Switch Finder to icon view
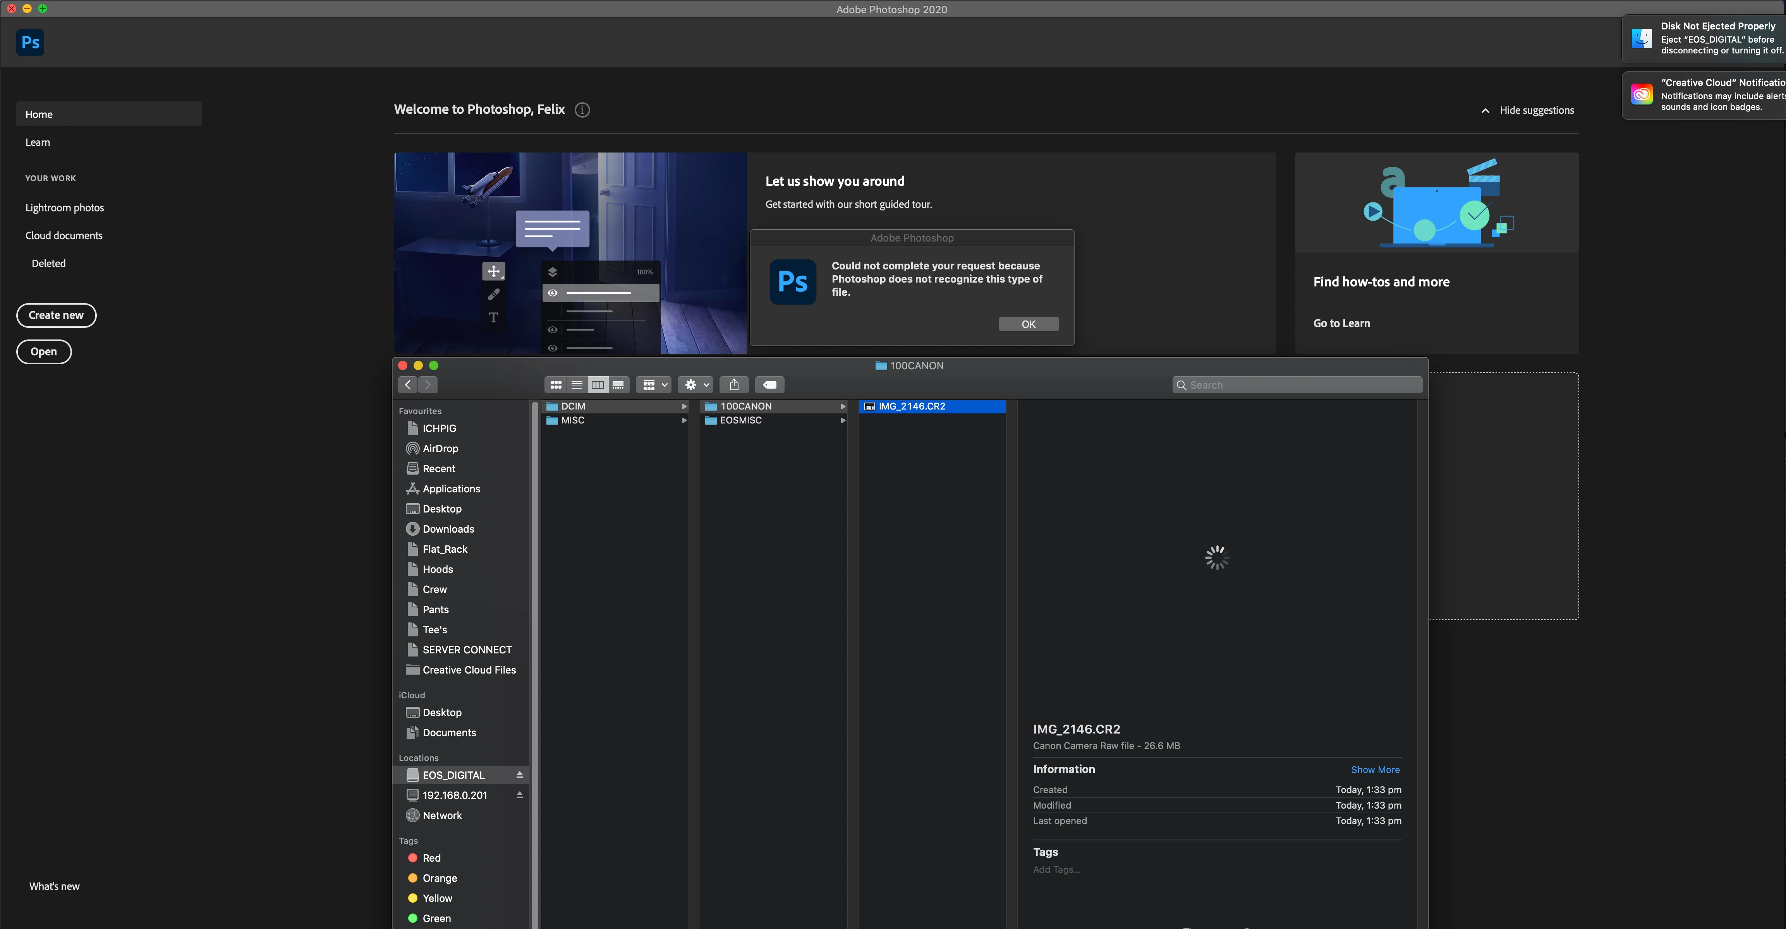 click(555, 384)
